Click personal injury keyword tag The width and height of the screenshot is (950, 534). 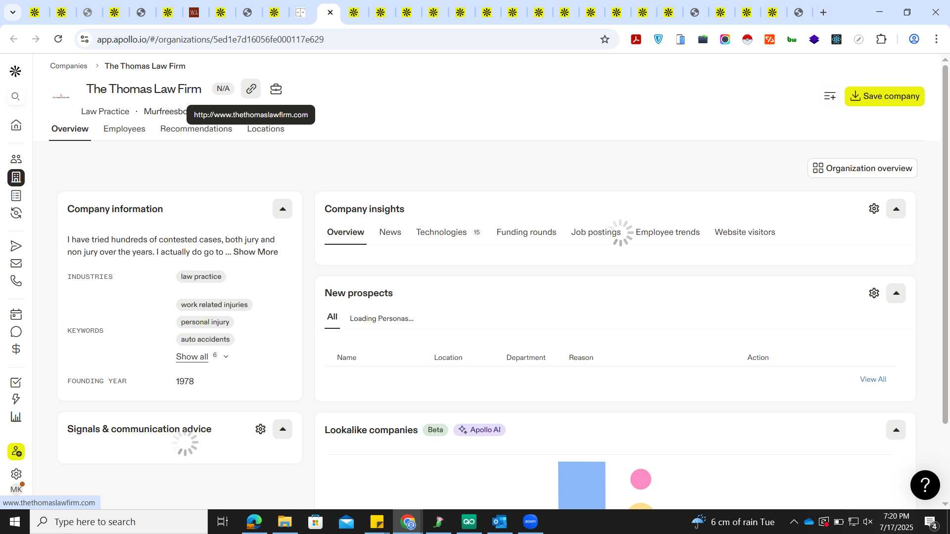coord(205,322)
